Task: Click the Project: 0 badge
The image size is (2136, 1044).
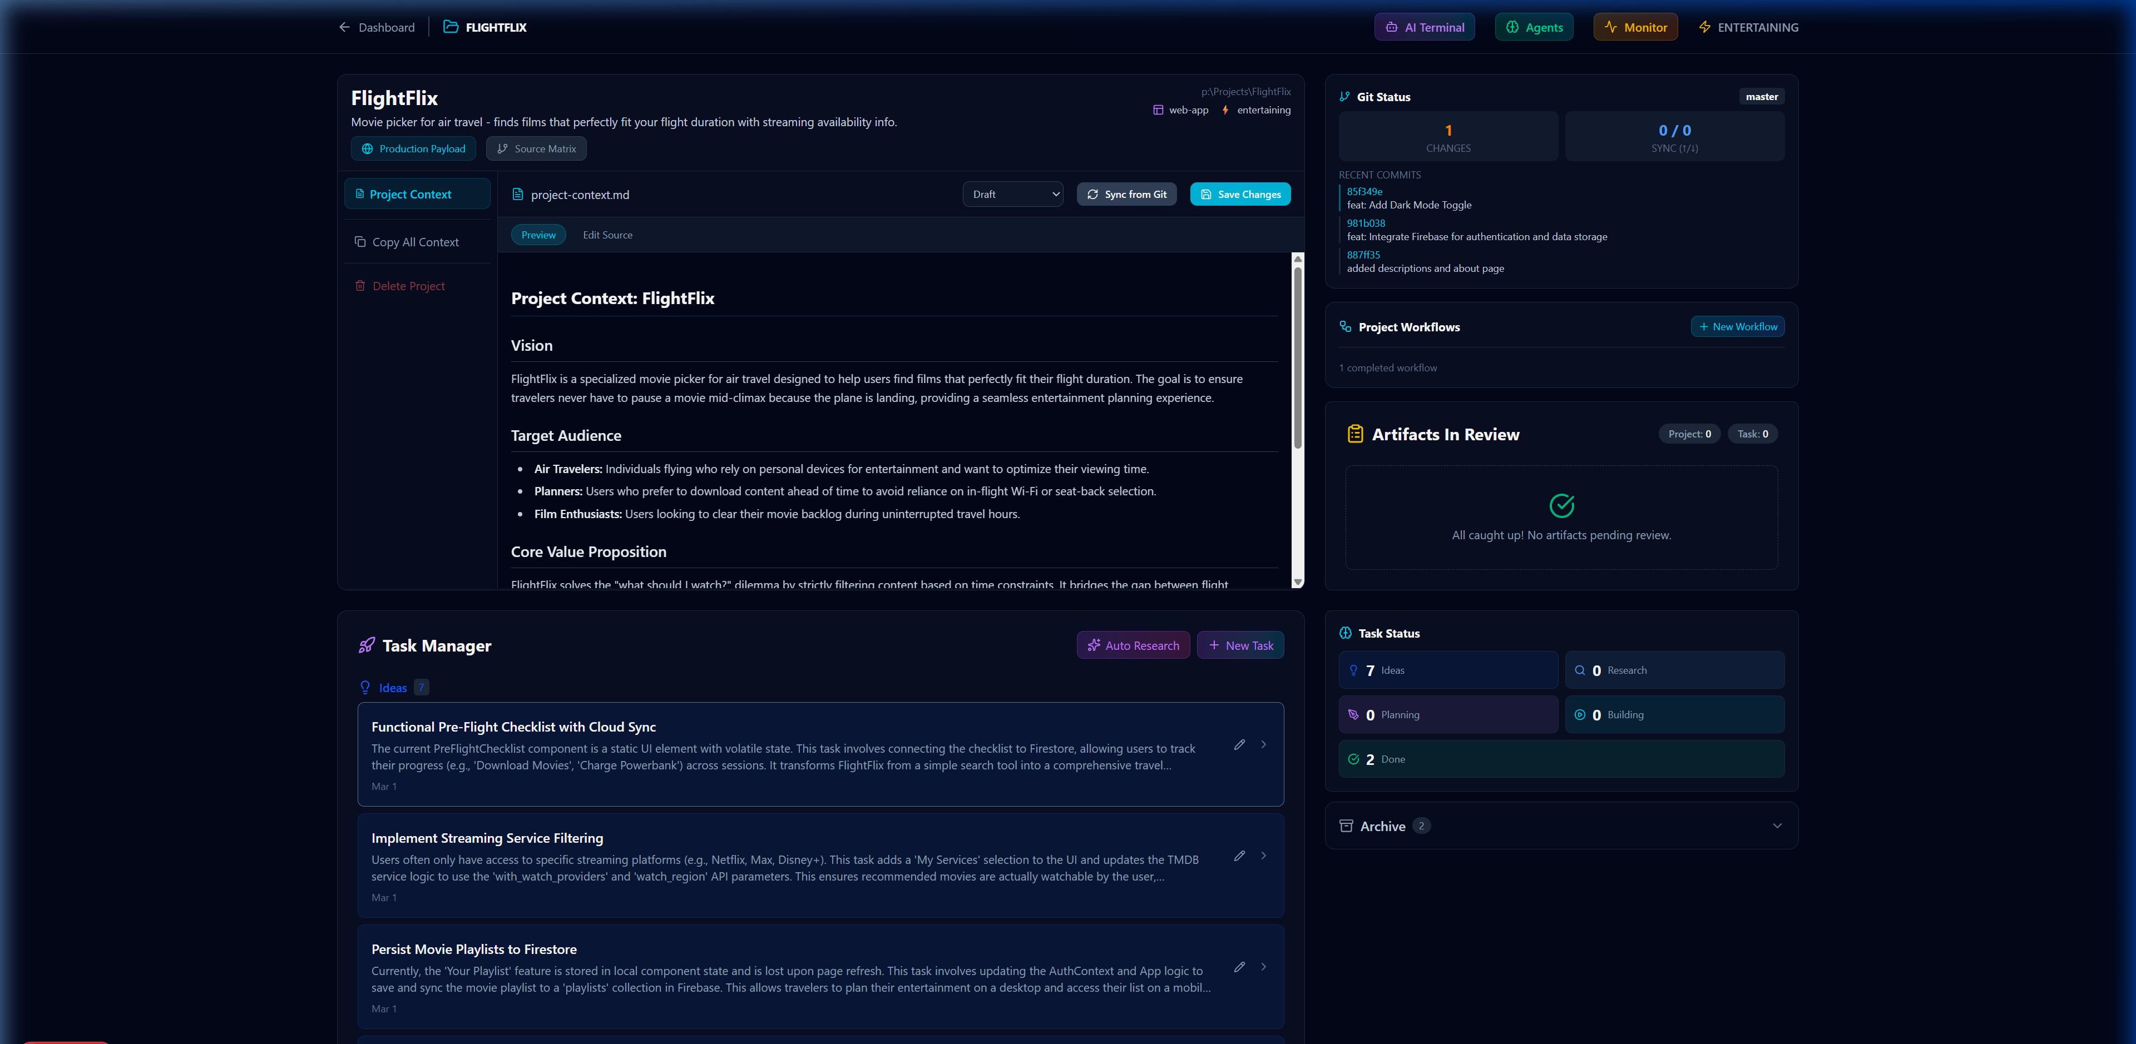Action: point(1689,434)
